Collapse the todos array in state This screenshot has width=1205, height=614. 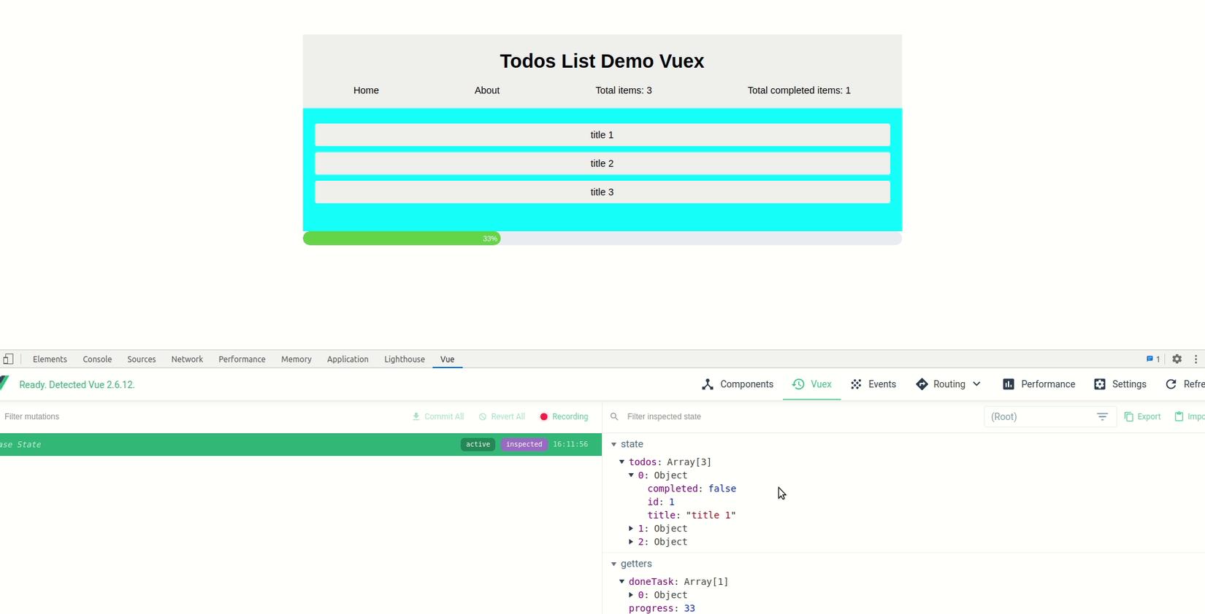tap(622, 462)
